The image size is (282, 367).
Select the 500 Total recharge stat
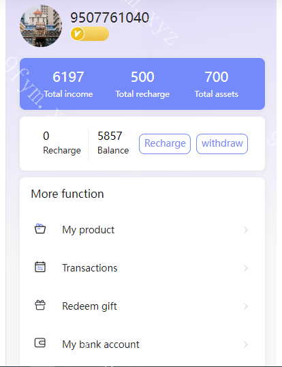142,84
